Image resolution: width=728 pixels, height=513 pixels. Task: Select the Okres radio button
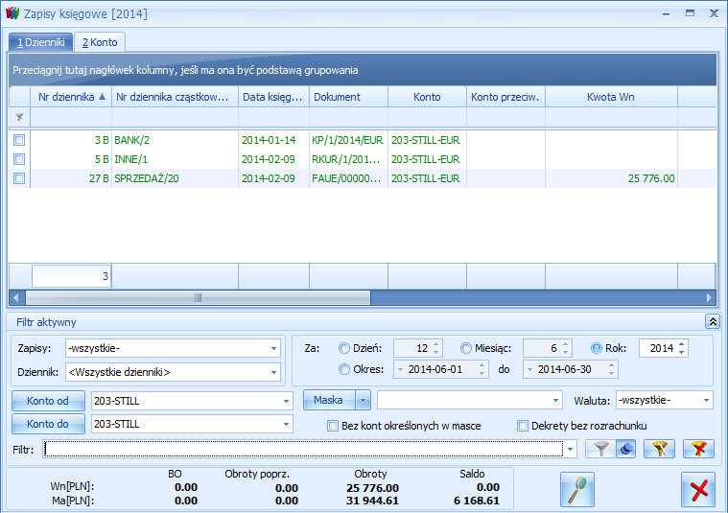[x=344, y=369]
